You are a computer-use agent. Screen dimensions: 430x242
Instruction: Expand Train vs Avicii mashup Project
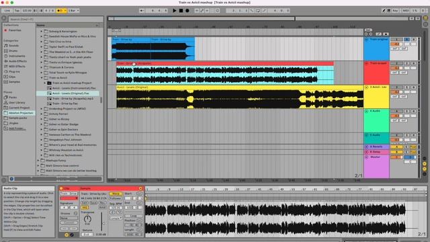[45, 83]
